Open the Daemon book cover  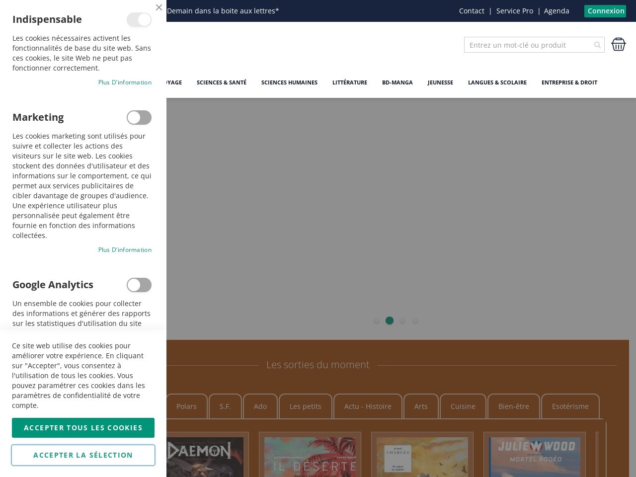205,457
